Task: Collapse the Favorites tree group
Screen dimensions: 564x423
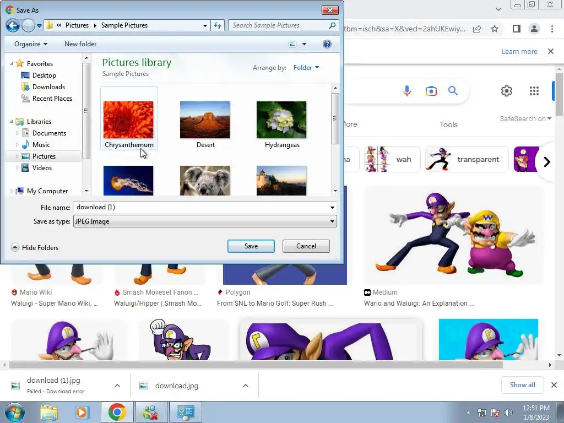Action: tap(12, 63)
